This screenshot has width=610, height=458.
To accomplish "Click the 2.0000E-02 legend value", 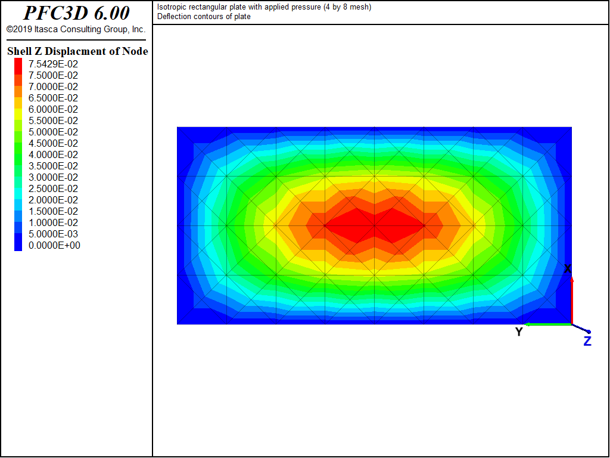I will [x=53, y=200].
